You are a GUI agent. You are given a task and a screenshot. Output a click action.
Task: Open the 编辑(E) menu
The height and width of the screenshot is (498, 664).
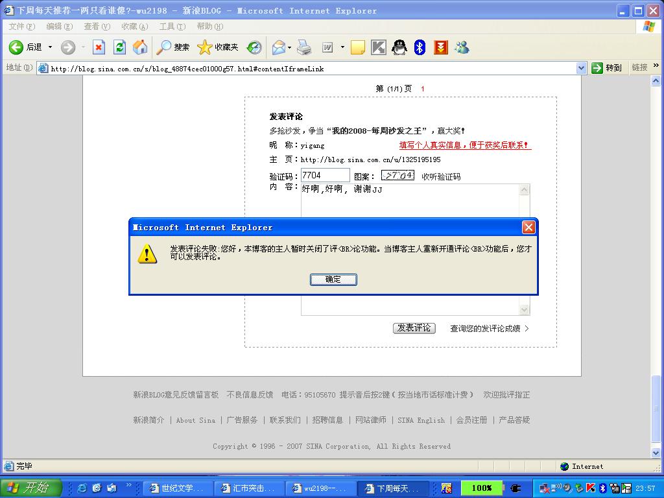pyautogui.click(x=59, y=26)
